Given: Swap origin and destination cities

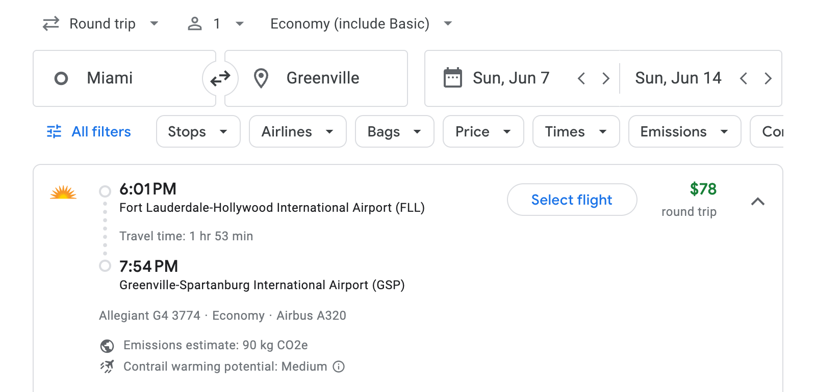Looking at the screenshot, I should 220,78.
